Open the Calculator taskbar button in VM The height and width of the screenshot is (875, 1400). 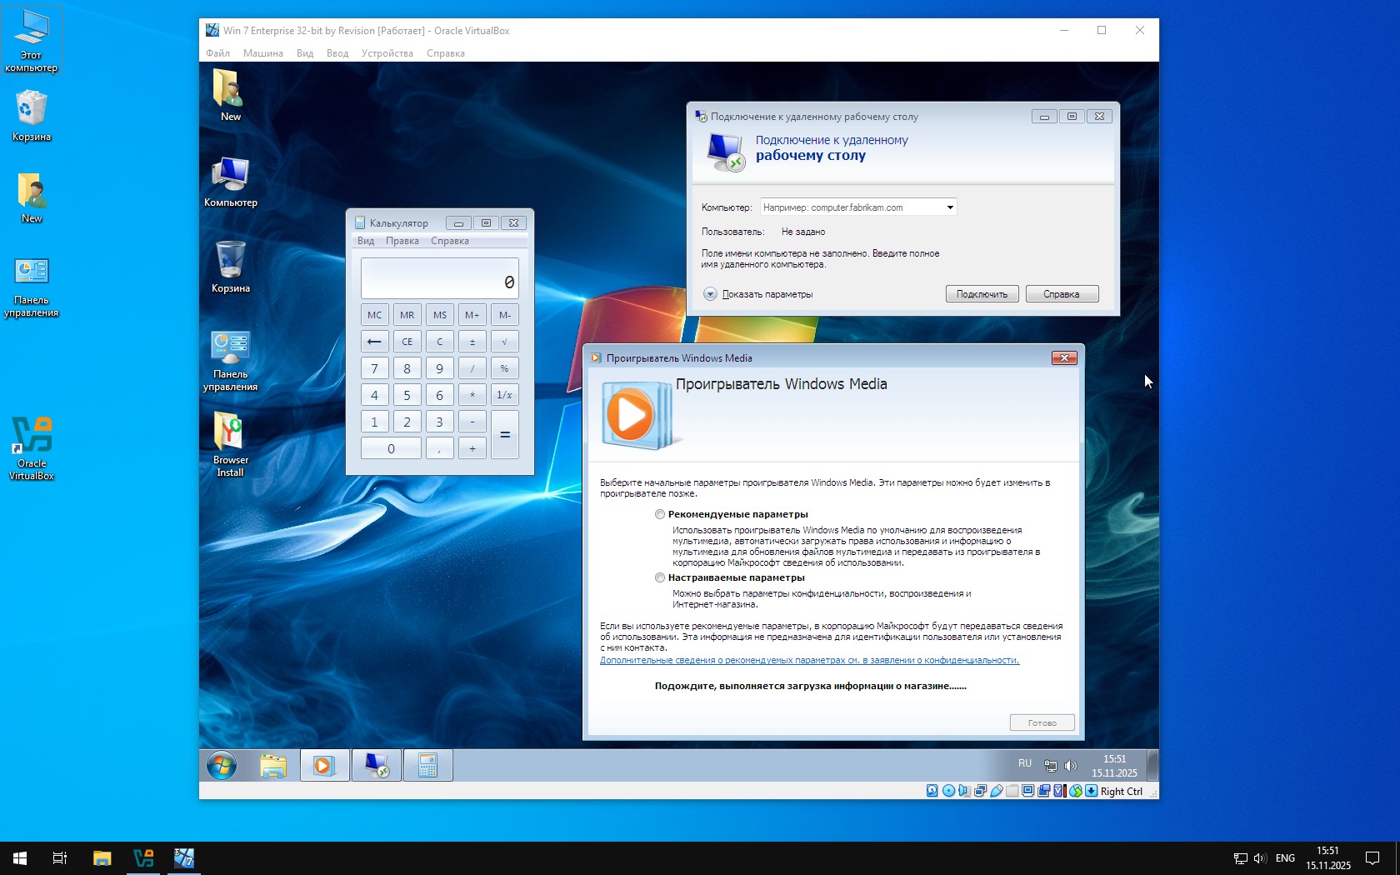tap(427, 765)
